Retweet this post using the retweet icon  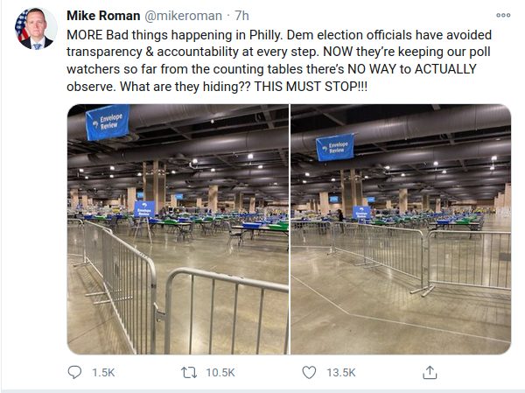(x=189, y=373)
